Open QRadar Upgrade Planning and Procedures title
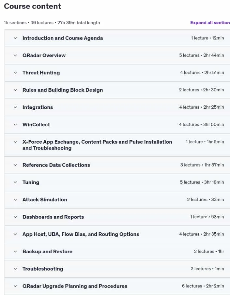This screenshot has width=230, height=295. (x=75, y=286)
